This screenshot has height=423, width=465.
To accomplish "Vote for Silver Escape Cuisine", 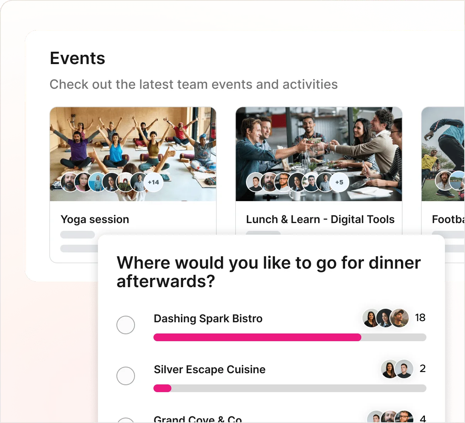I will point(126,376).
